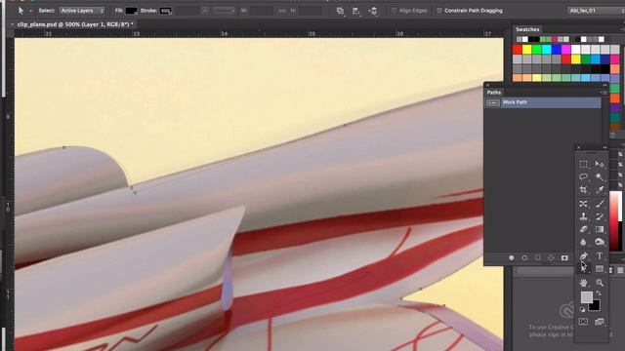Screen dimensions: 625x351
Task: Click fill path with foreground color
Action: 512,257
